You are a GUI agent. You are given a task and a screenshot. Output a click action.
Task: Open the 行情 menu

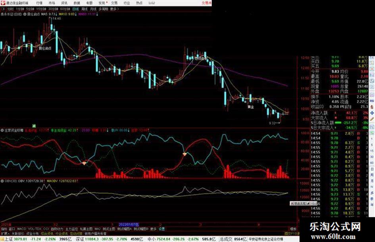coord(39,3)
